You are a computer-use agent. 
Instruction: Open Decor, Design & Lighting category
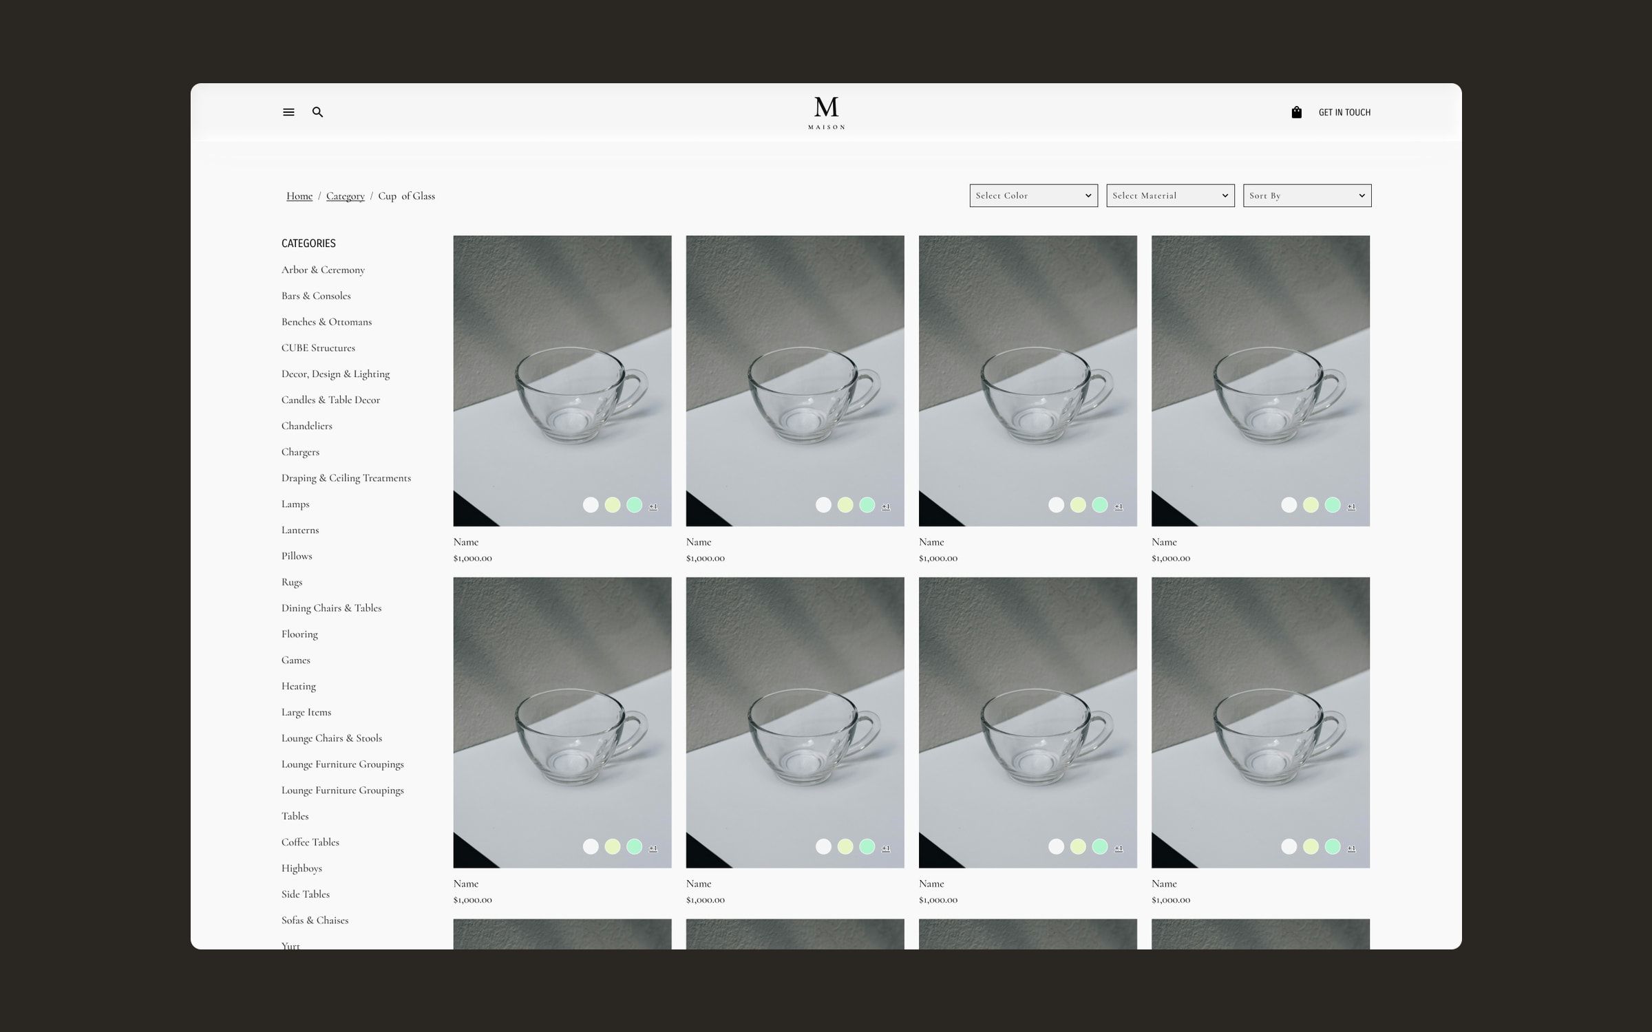tap(335, 374)
